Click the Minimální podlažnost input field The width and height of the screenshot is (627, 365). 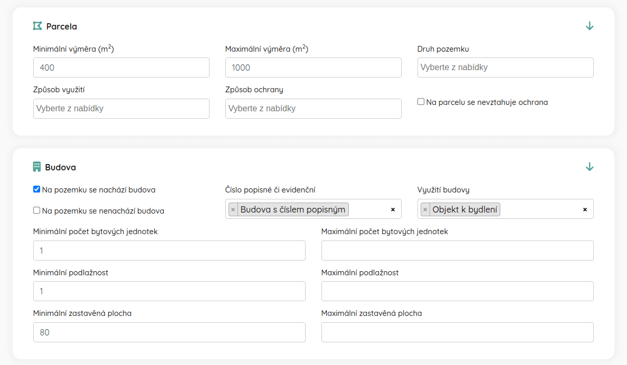169,291
